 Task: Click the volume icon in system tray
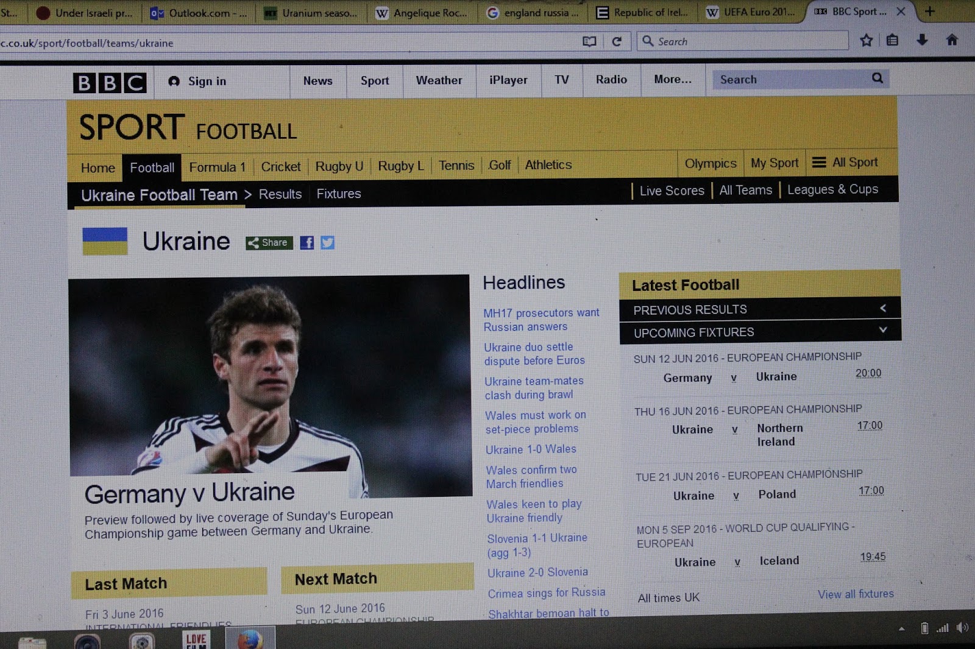[x=962, y=628]
